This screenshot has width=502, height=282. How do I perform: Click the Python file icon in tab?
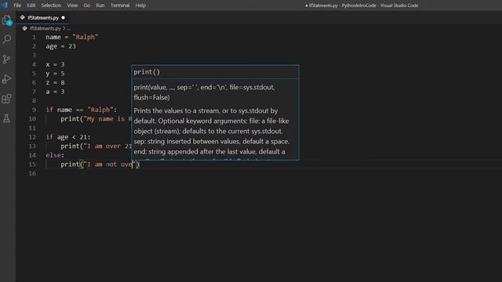click(x=23, y=17)
